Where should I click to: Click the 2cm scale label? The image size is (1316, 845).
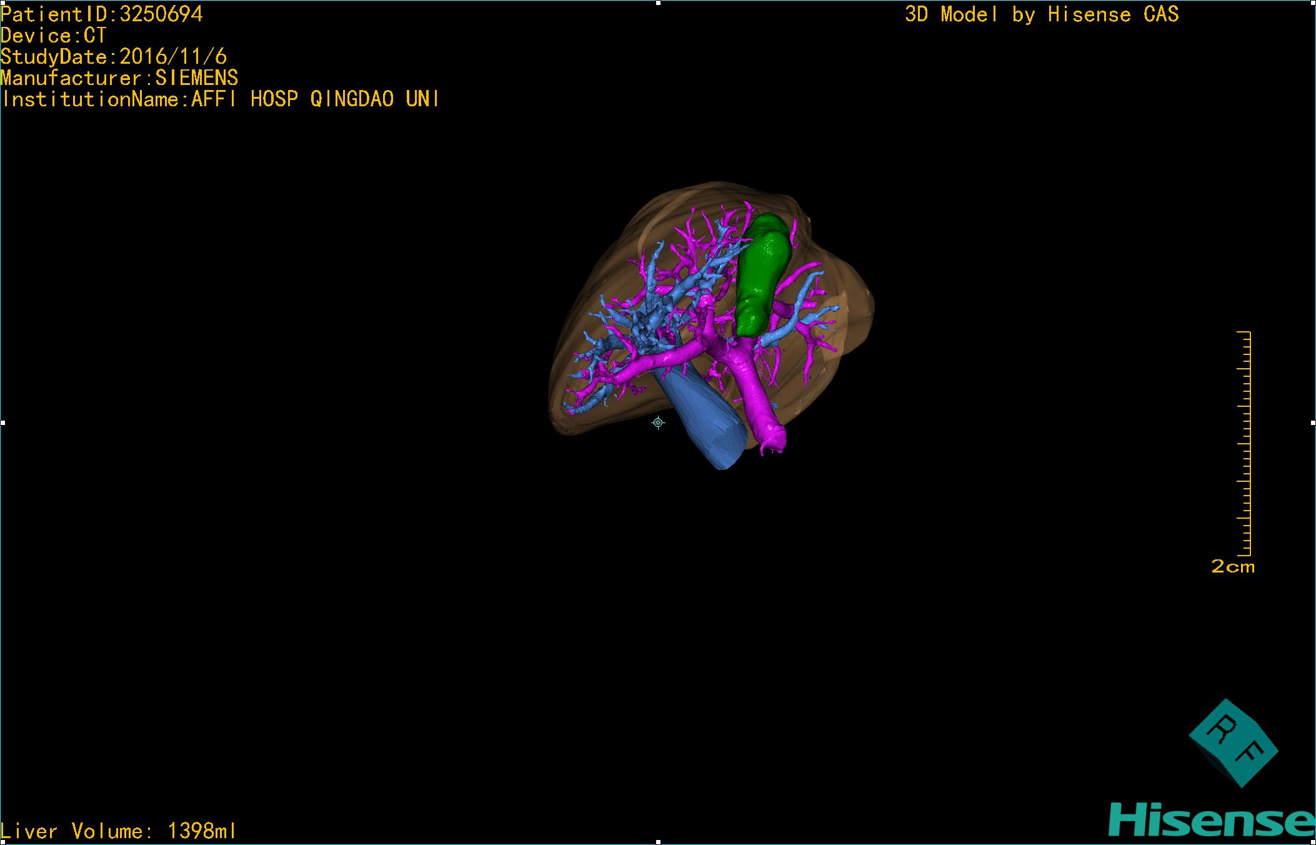(x=1232, y=567)
